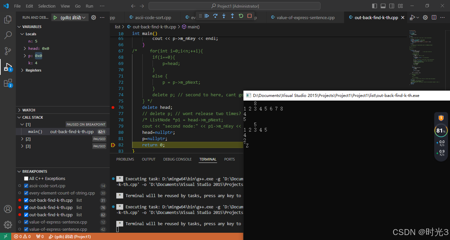Screen dimensions: 450x240
Task: Close out-back-find-k-th.cpp tab
Action: (x=403, y=17)
